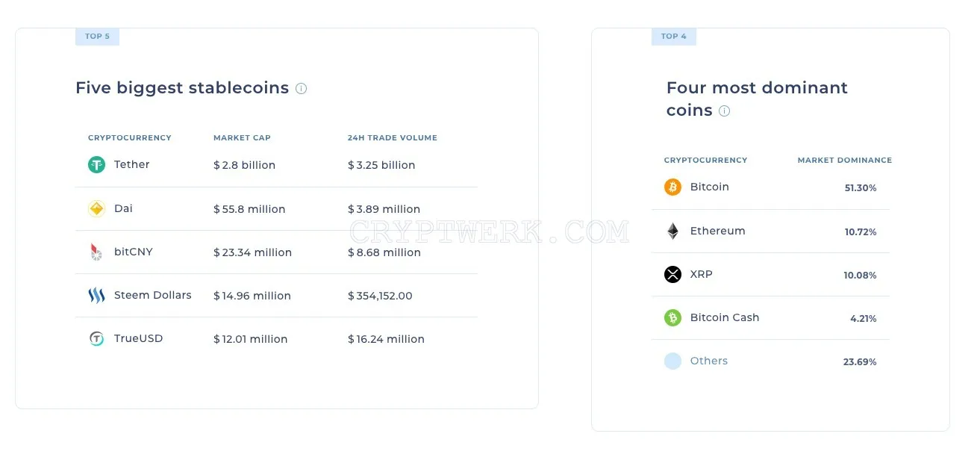Open info icon beside Four most dominant coins

[724, 111]
